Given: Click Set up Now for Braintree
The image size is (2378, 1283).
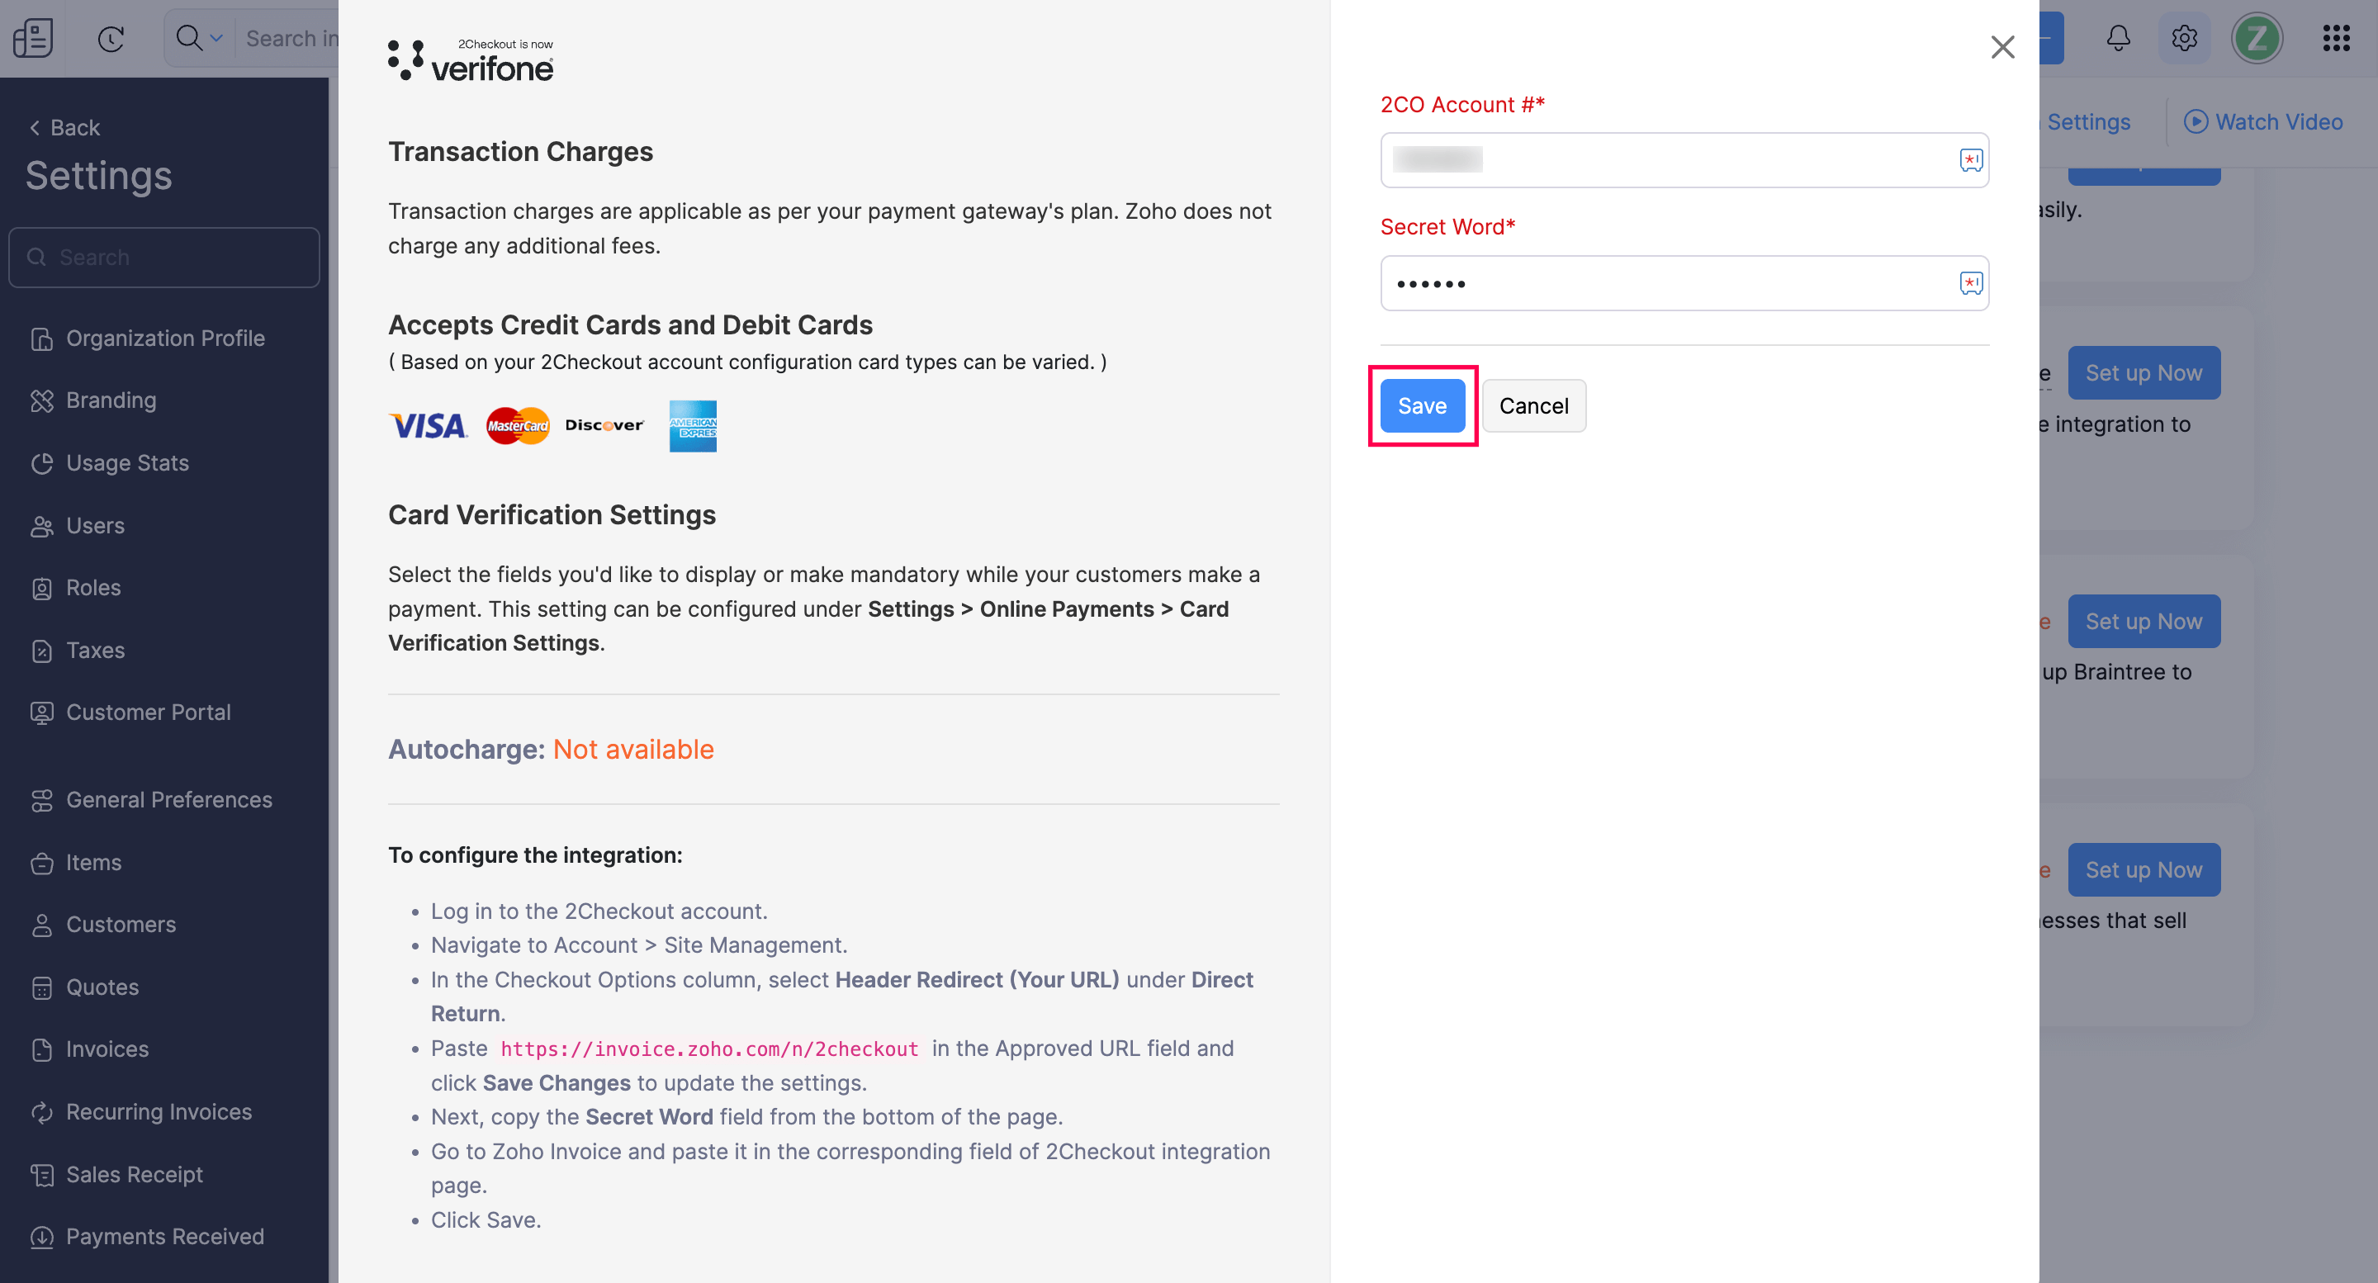Looking at the screenshot, I should [2143, 621].
